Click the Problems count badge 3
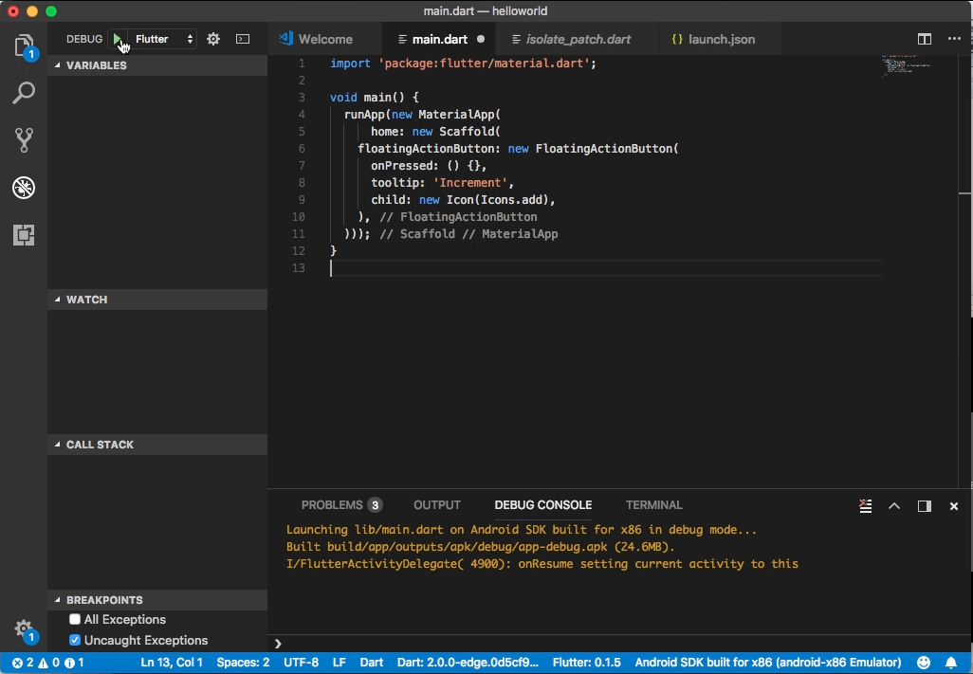Image resolution: width=973 pixels, height=674 pixels. point(375,505)
